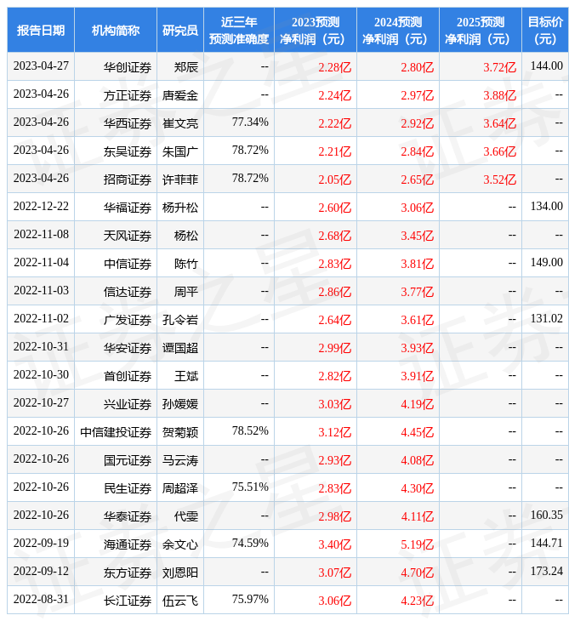Click the date 2022-12-22
This screenshot has width=569, height=621.
(x=41, y=207)
